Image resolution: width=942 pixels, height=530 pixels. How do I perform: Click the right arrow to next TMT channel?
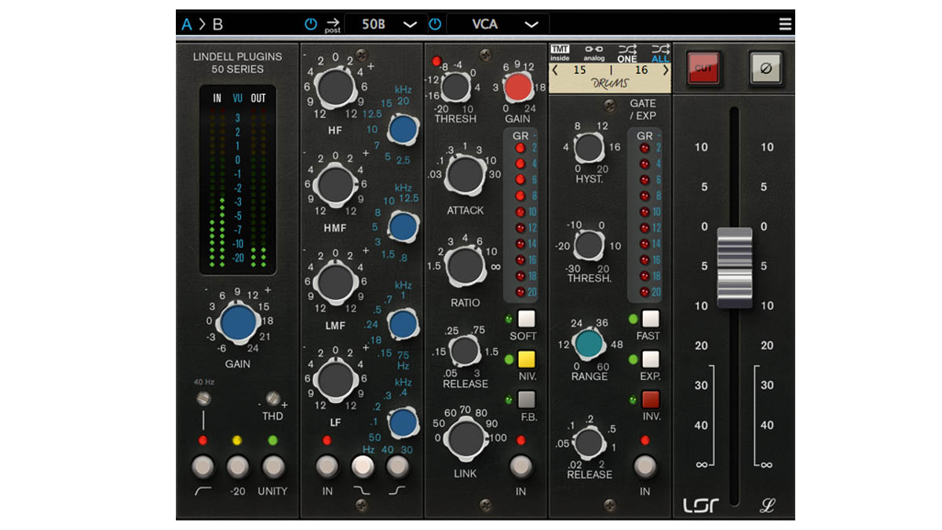click(666, 71)
